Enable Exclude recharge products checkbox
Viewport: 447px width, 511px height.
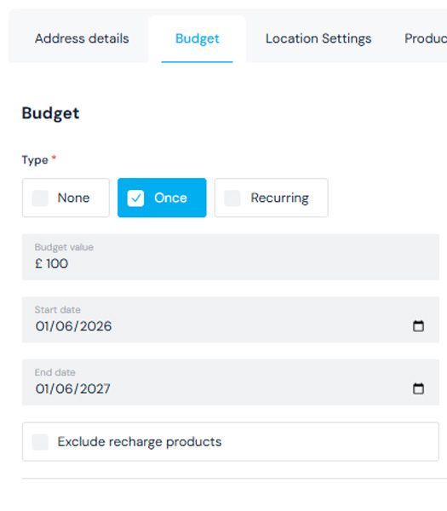(40, 442)
